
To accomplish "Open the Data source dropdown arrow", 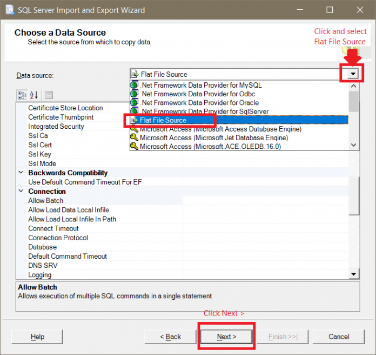I will 353,75.
